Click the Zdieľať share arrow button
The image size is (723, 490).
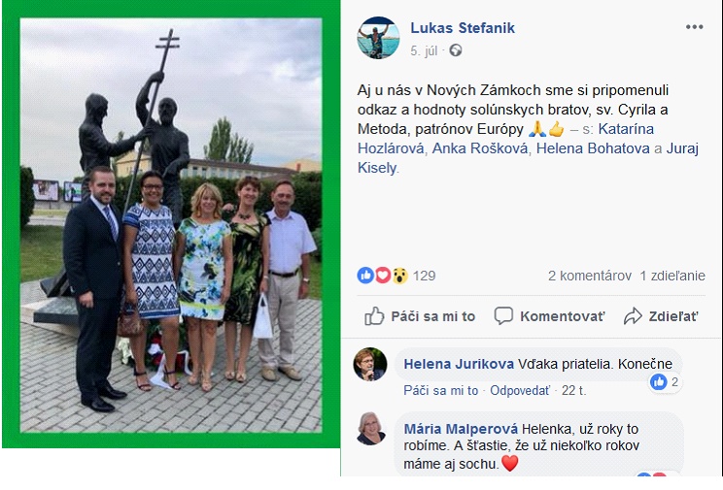click(x=661, y=316)
